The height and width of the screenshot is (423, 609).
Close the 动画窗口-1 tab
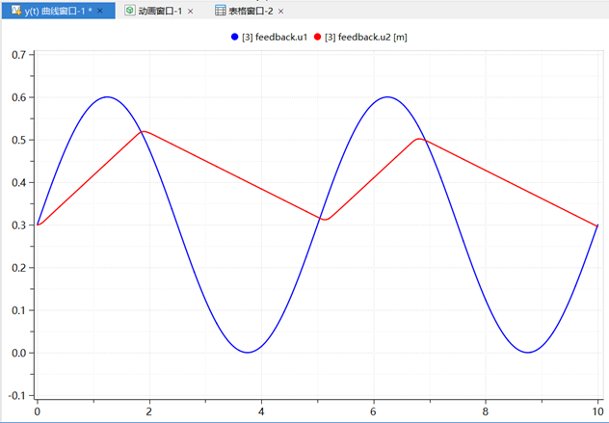191,12
